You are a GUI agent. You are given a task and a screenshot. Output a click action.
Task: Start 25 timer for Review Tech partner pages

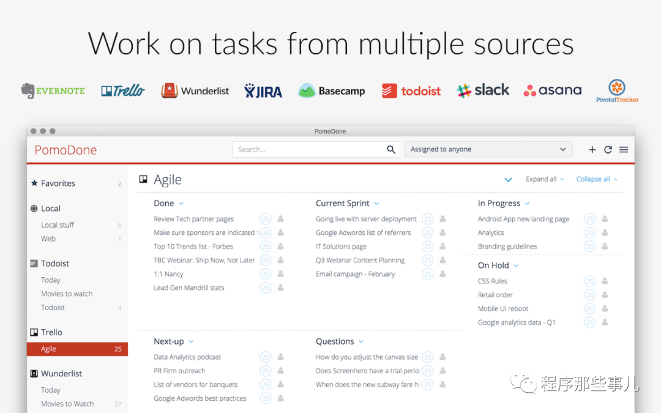click(x=266, y=218)
